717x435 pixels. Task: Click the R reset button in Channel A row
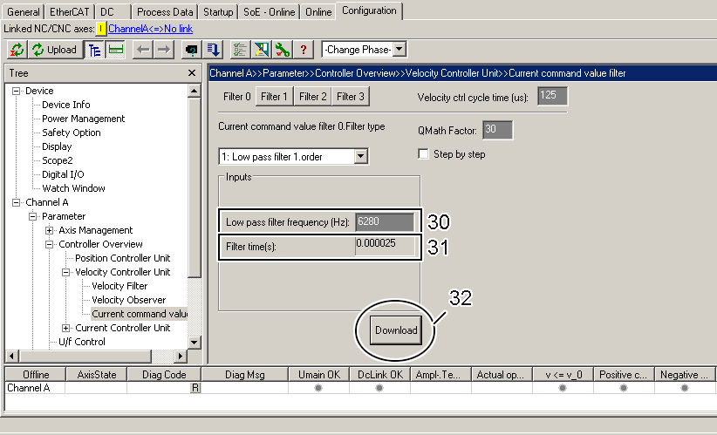[x=195, y=388]
